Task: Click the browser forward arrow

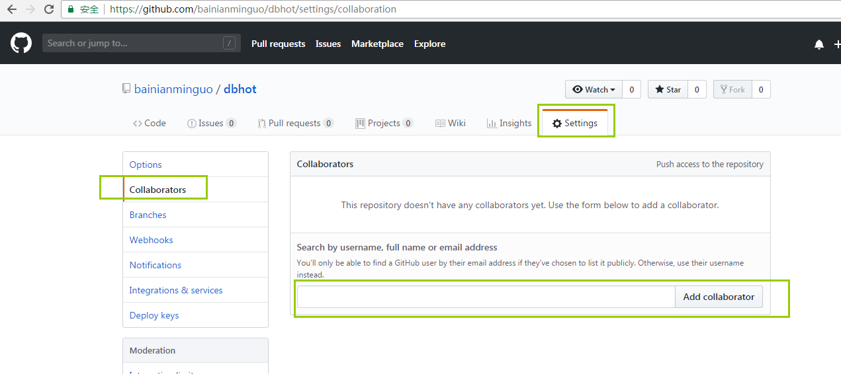Action: coord(30,9)
